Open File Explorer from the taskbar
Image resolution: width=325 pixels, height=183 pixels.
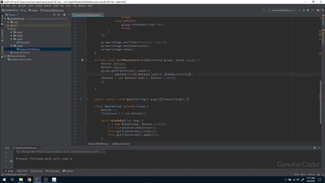[21, 179]
